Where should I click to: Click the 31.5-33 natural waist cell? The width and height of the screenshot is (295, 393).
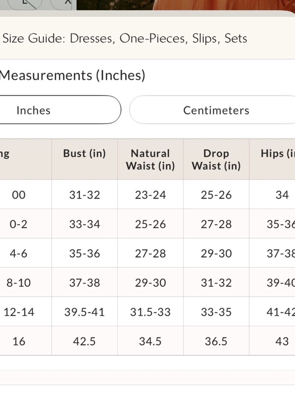click(150, 312)
